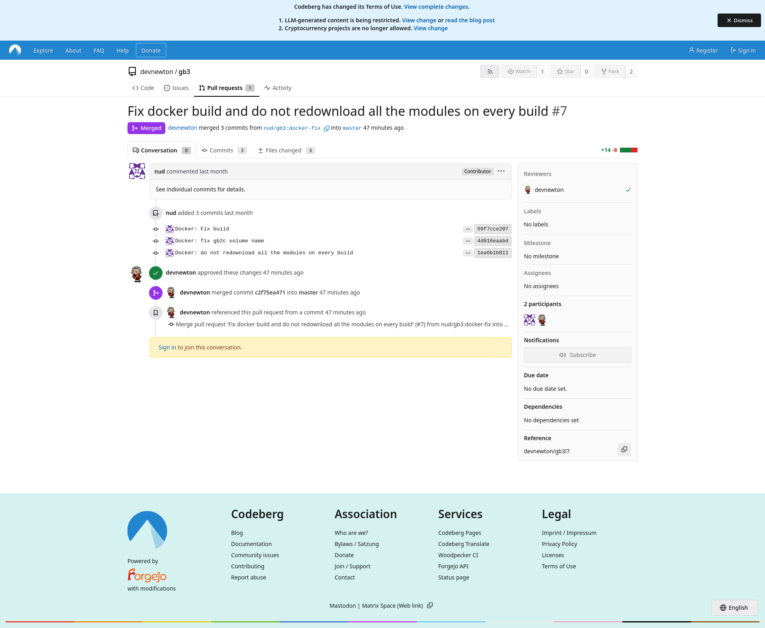Click the large Codeberg logo in the footer

[x=147, y=530]
